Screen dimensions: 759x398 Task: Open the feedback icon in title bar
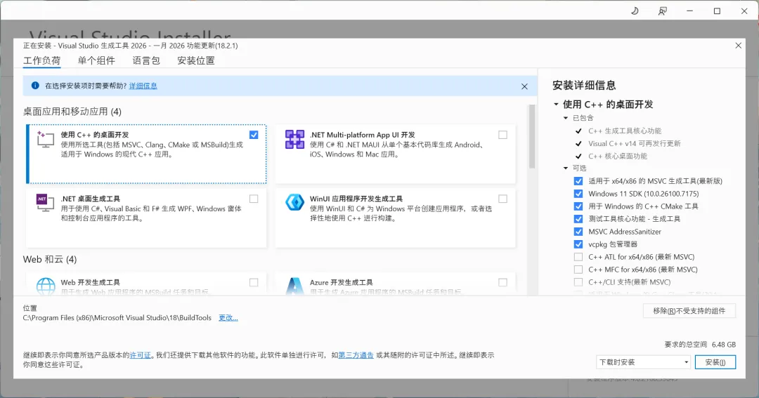click(x=662, y=11)
